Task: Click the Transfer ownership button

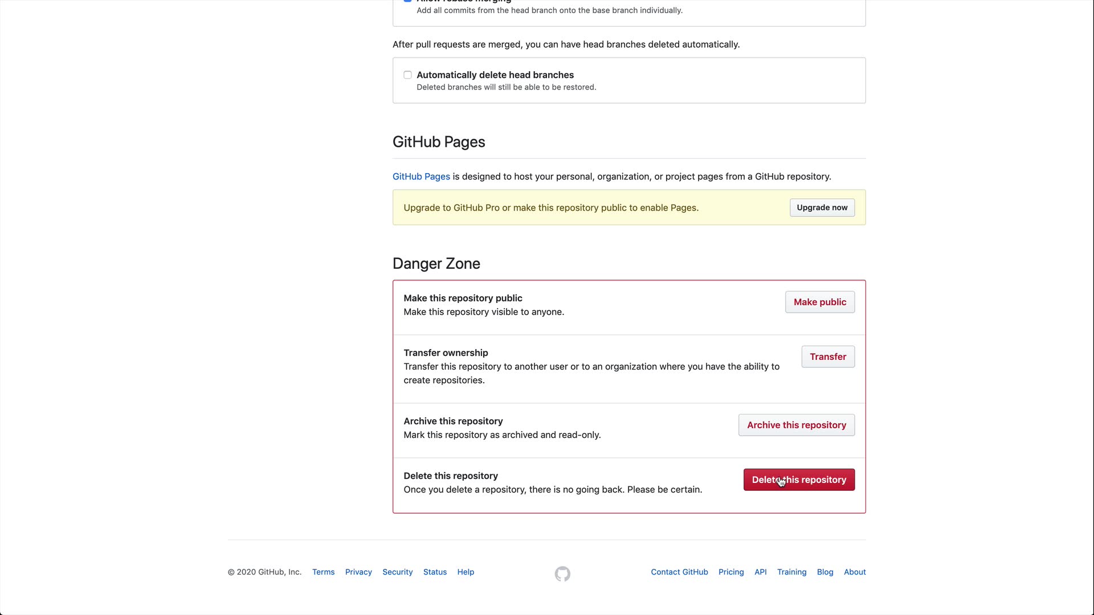Action: pyautogui.click(x=827, y=356)
